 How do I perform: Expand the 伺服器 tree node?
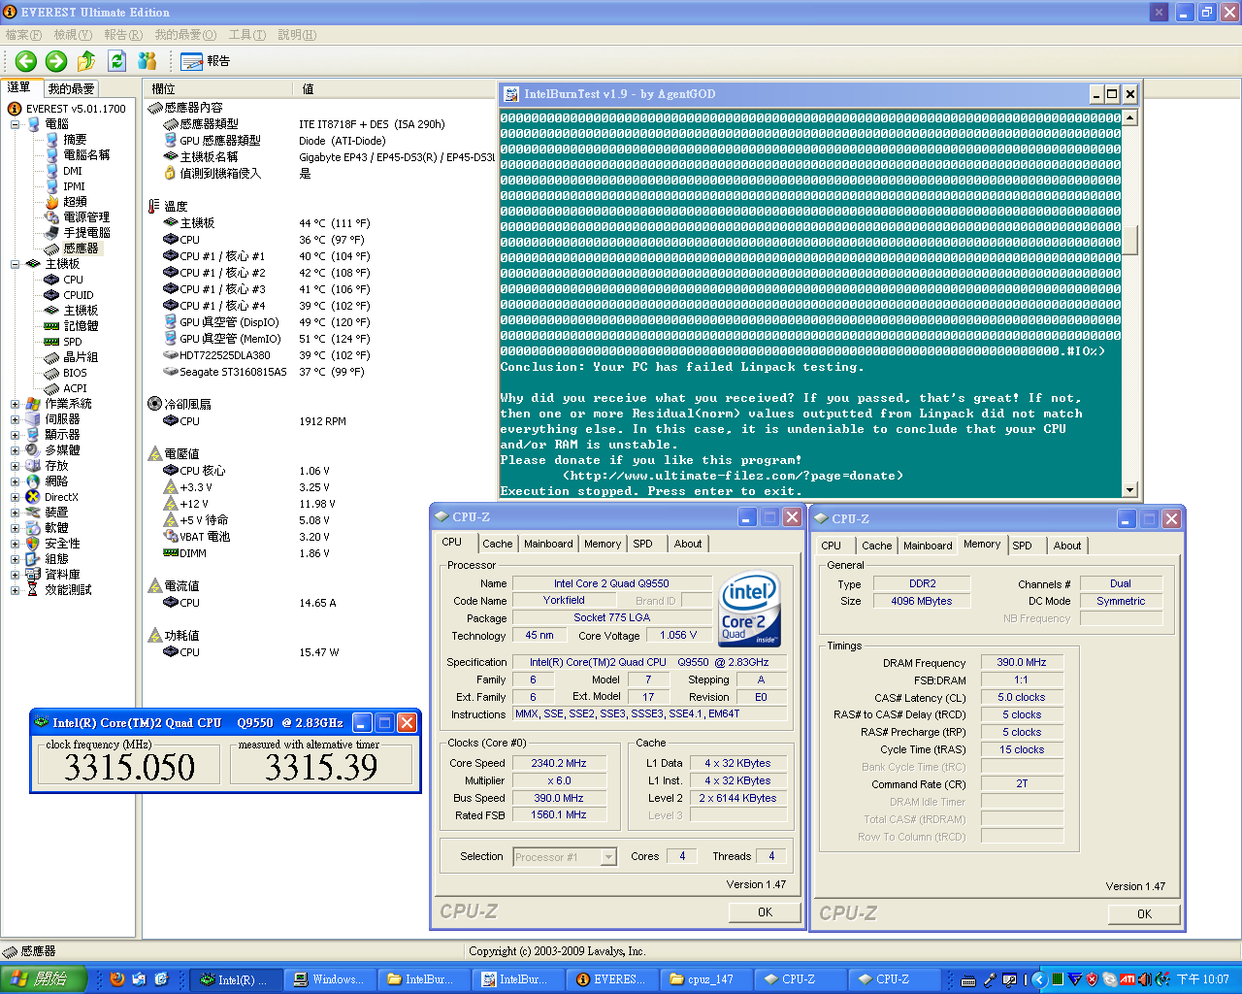[x=15, y=419]
